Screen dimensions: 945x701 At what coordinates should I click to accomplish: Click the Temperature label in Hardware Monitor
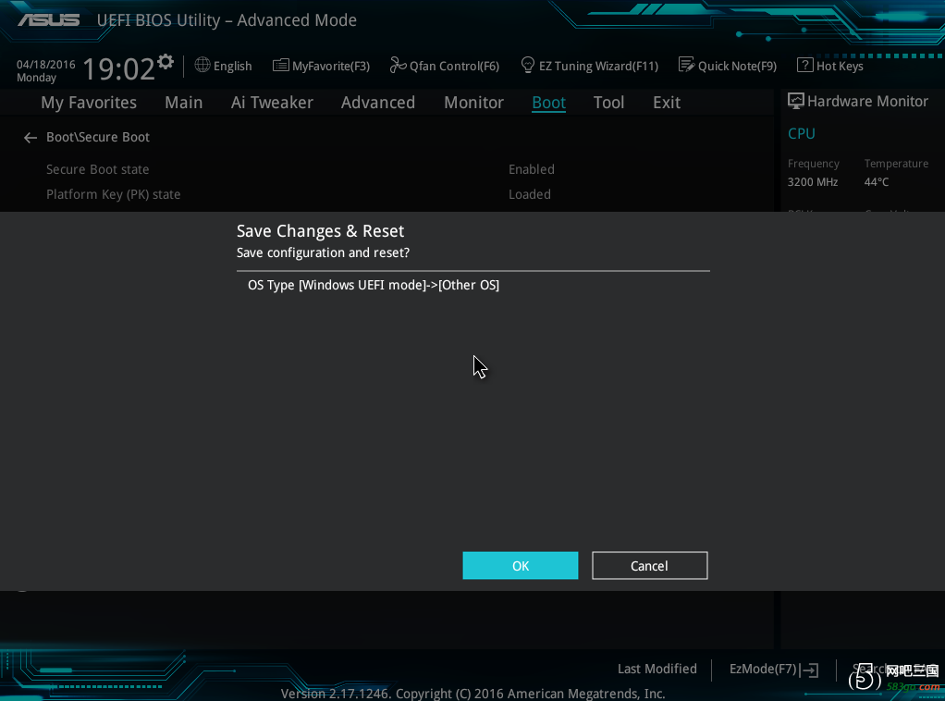896,164
